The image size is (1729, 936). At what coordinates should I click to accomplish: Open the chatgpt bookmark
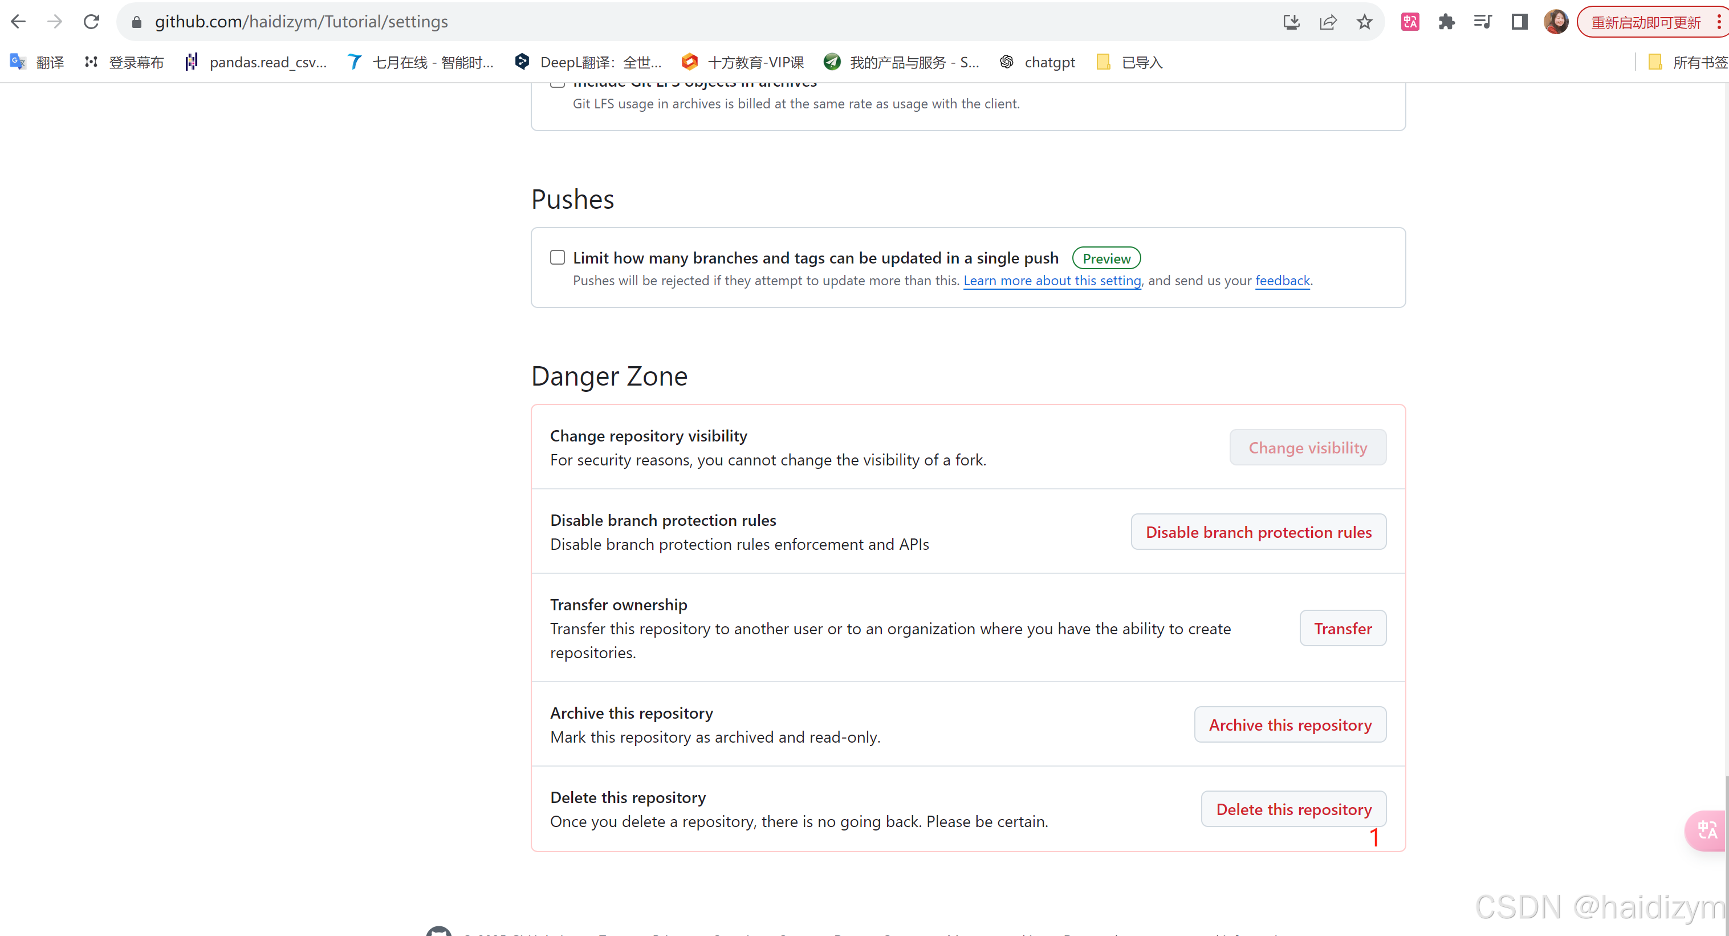(x=1037, y=62)
